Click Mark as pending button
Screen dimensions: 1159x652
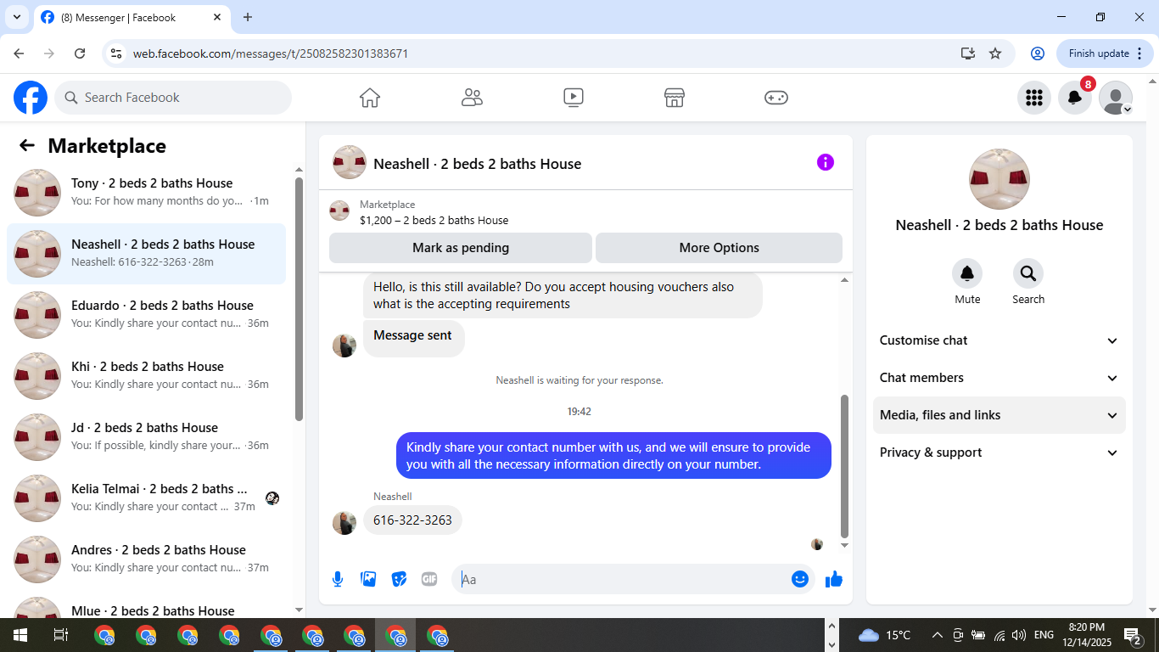(x=461, y=248)
